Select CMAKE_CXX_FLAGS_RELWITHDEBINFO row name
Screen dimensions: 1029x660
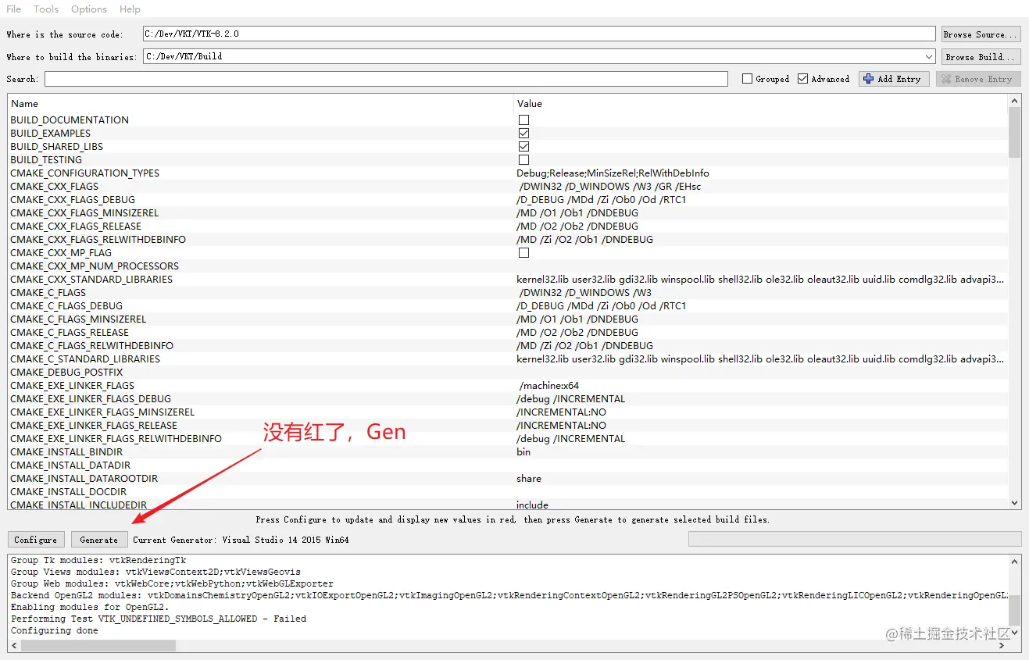(x=98, y=239)
